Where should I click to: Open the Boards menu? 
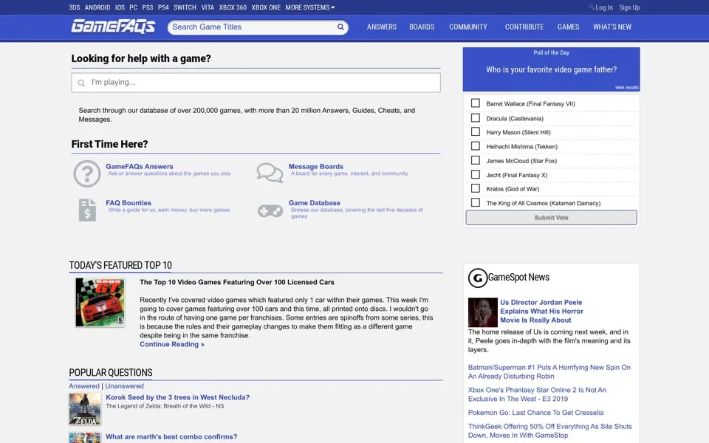pos(422,27)
